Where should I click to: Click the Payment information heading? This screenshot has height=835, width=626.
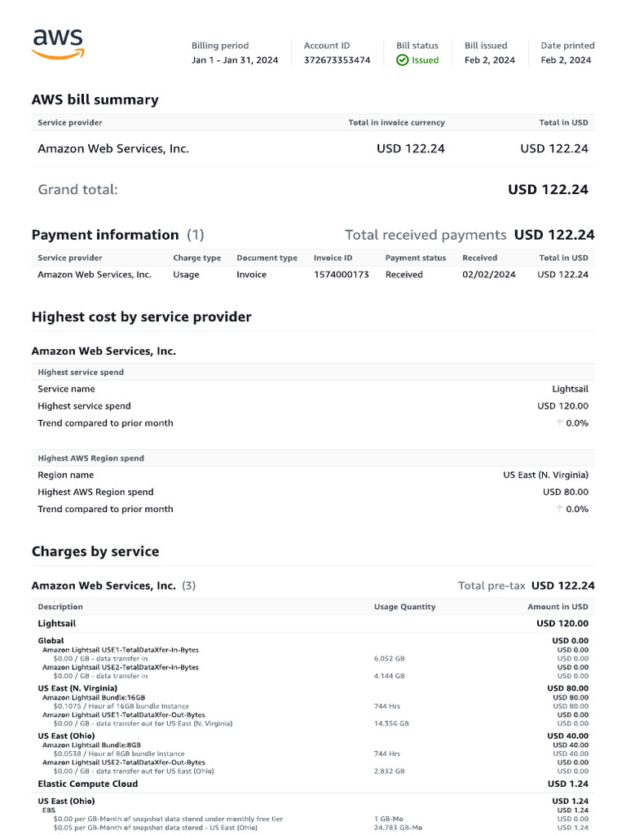pos(105,235)
